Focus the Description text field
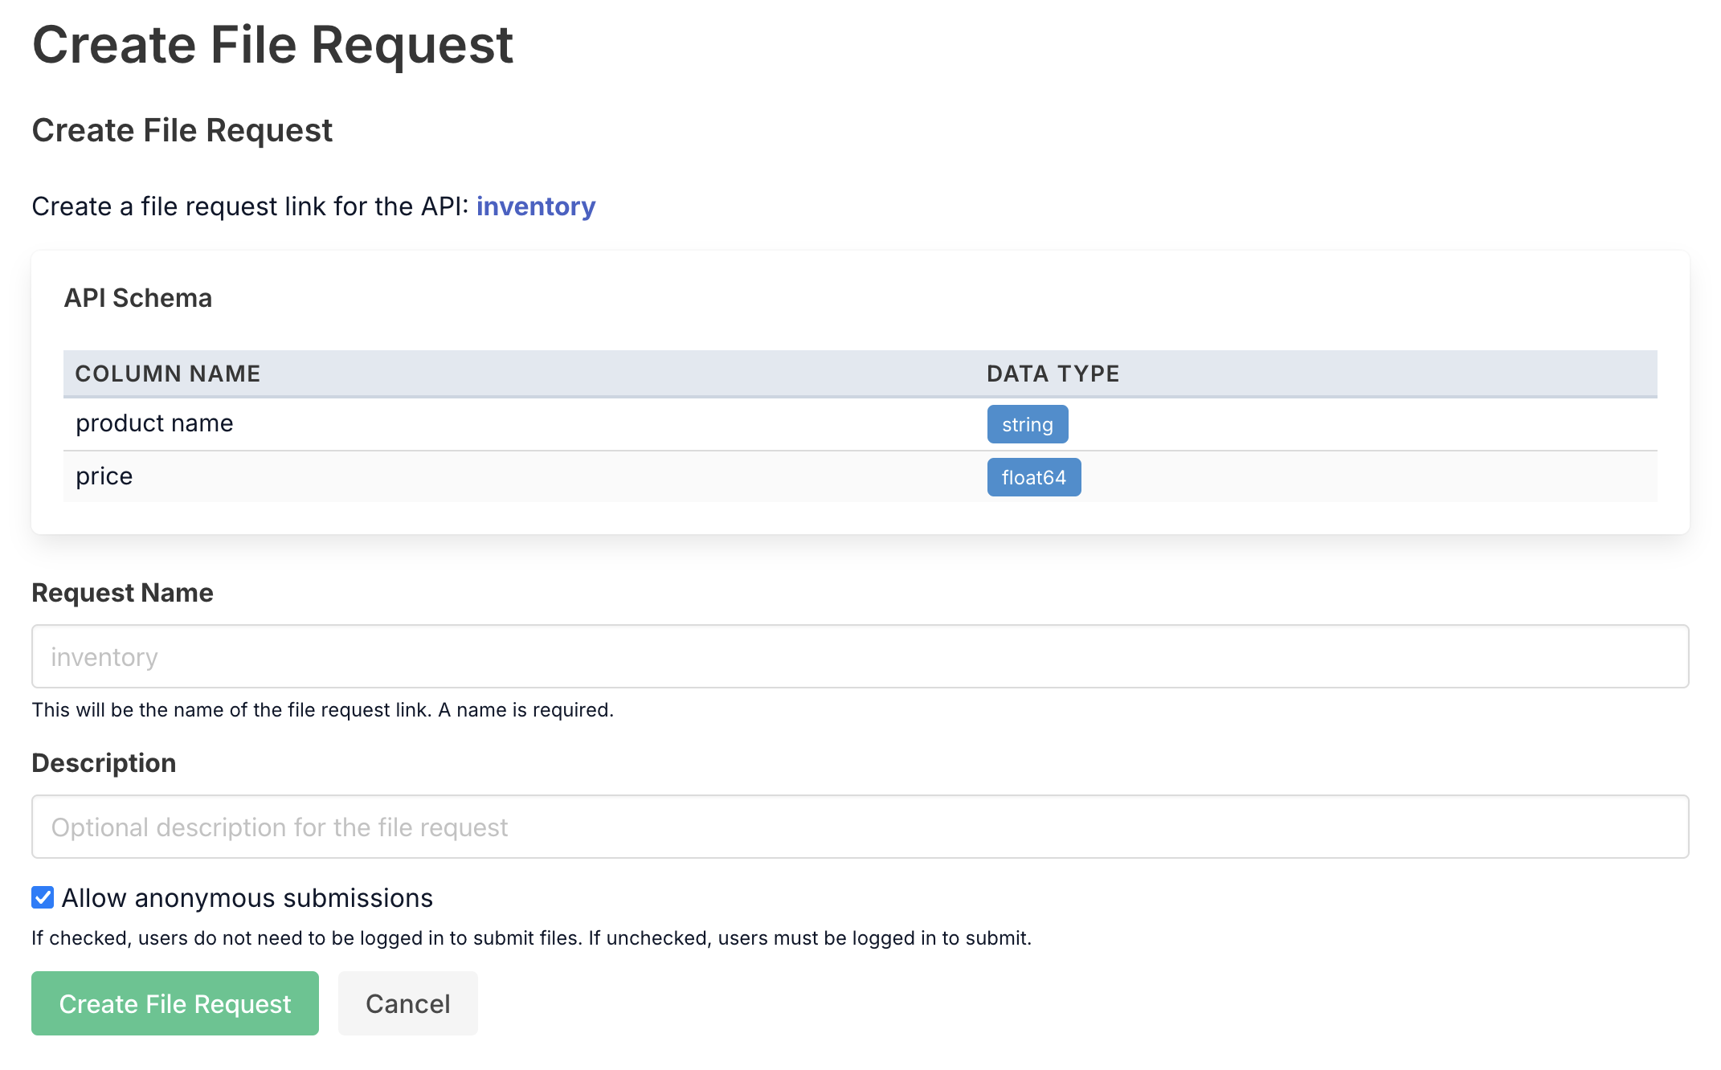The image size is (1721, 1070). click(x=860, y=827)
